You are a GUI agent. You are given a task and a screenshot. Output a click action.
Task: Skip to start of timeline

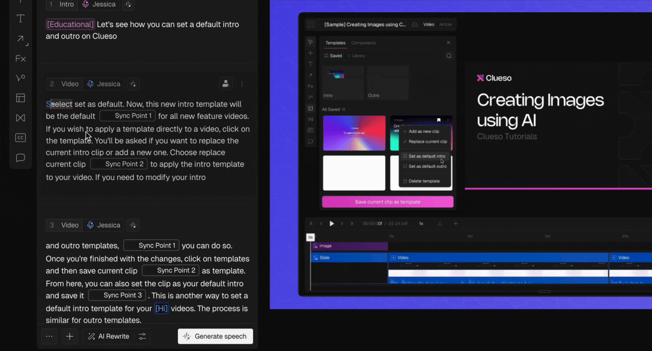coord(311,224)
